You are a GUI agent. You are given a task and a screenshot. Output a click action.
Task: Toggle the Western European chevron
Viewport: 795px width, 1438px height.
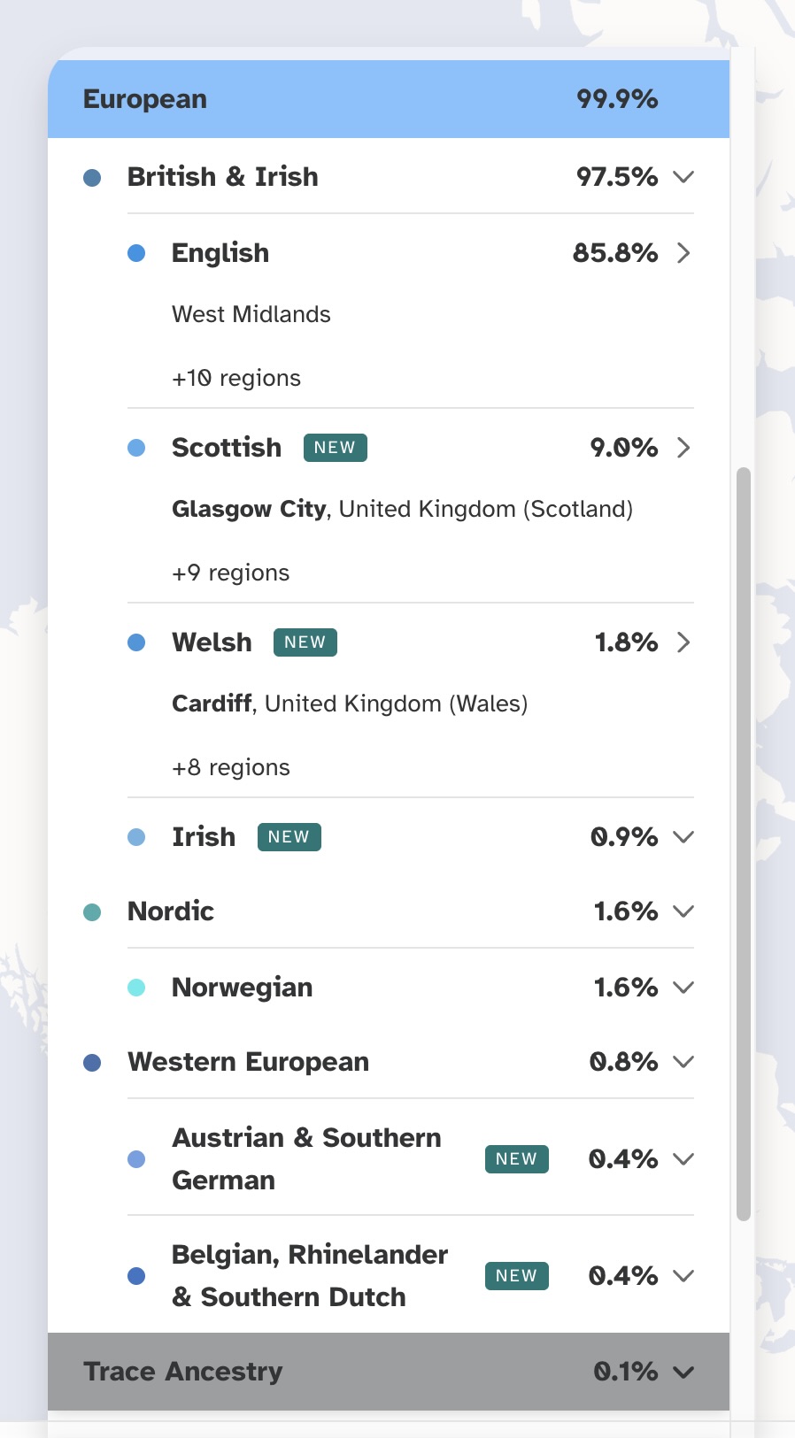[x=683, y=1062]
